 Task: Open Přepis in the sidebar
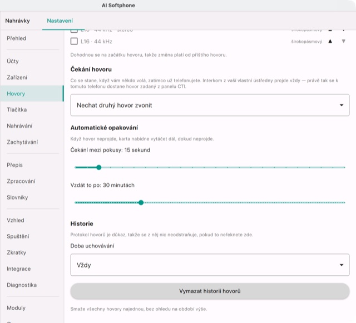(32, 165)
